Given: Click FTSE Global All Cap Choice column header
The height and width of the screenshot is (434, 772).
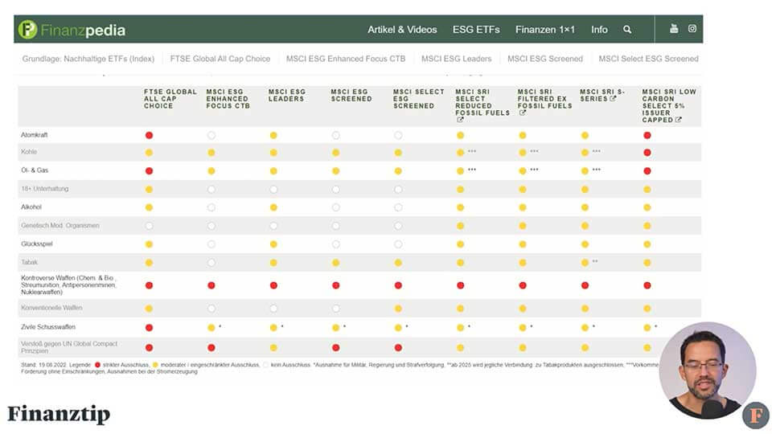Looking at the screenshot, I should (170, 99).
